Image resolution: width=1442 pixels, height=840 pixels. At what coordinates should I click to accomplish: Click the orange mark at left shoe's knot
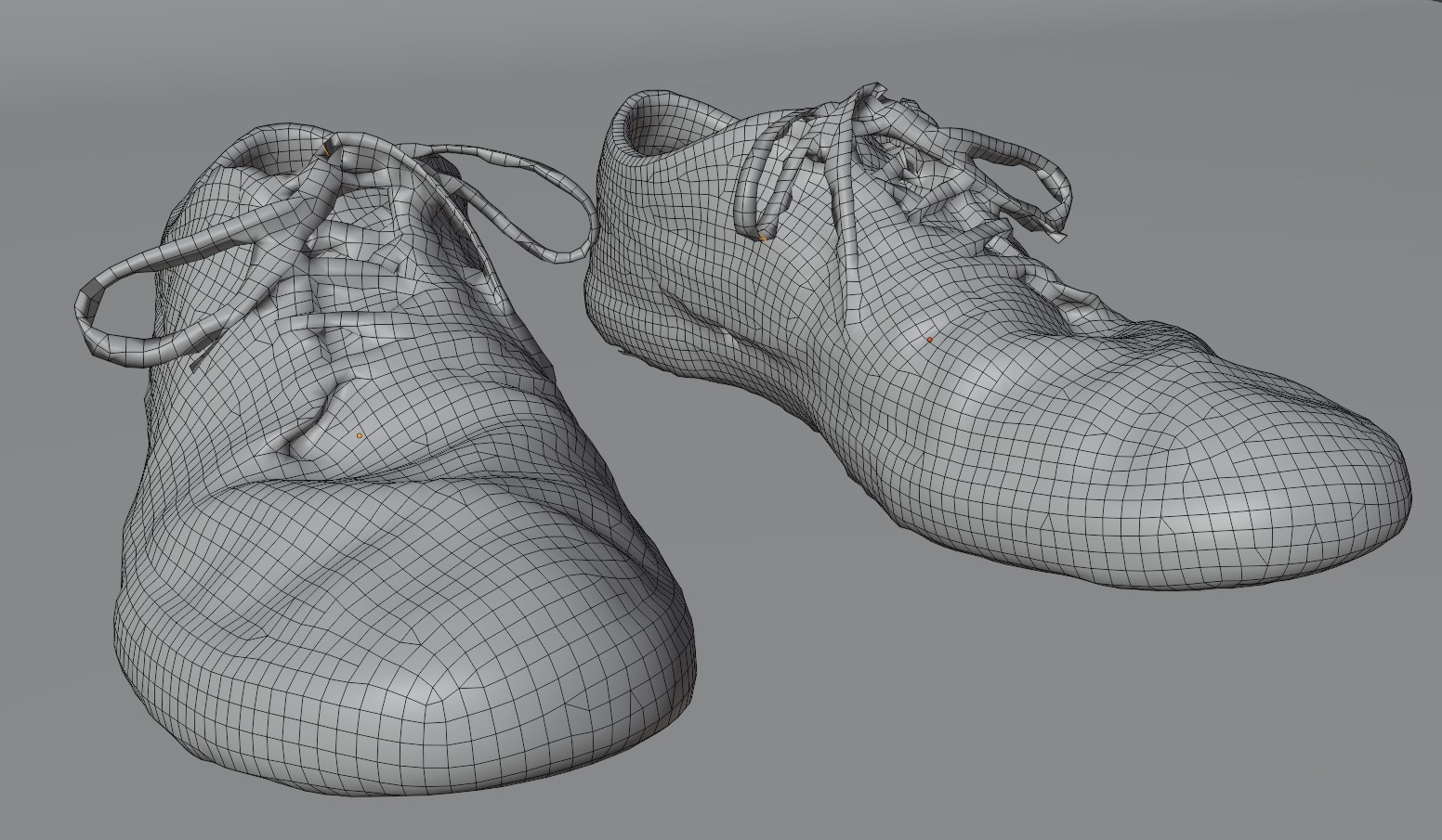click(x=326, y=147)
